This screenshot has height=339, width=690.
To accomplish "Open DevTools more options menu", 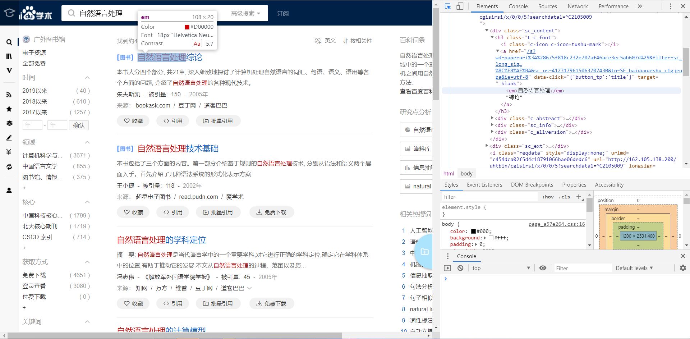I will tap(670, 6).
